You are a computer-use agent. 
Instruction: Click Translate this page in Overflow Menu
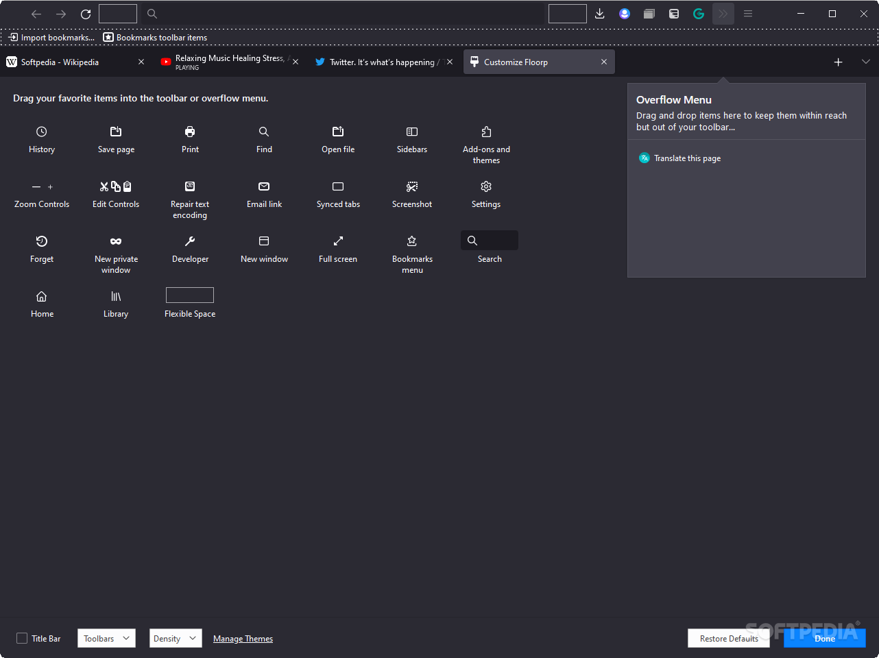(679, 158)
